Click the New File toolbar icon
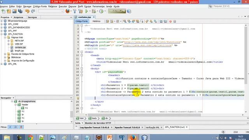This screenshot has width=249, height=140. point(4,11)
